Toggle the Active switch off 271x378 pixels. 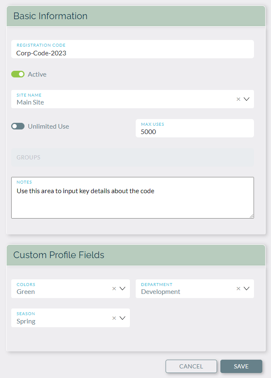pyautogui.click(x=18, y=74)
